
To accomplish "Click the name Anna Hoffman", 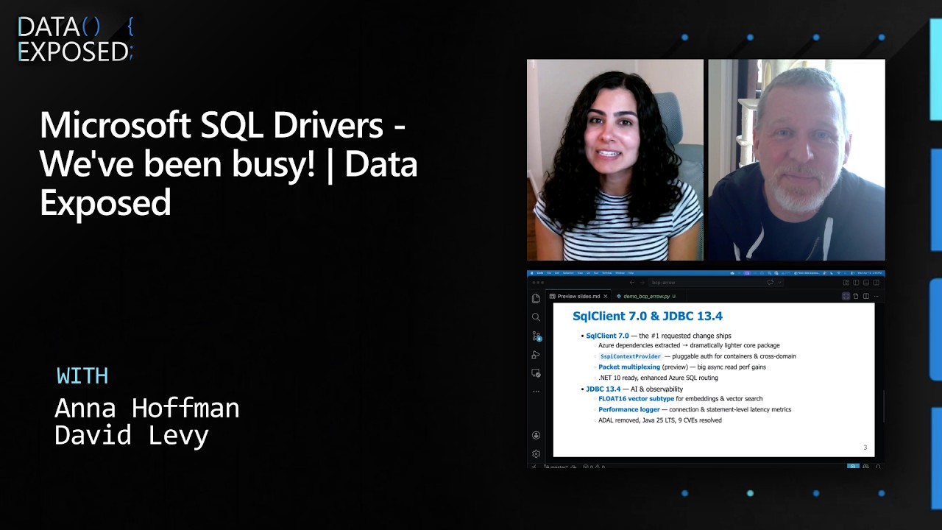I will (147, 408).
